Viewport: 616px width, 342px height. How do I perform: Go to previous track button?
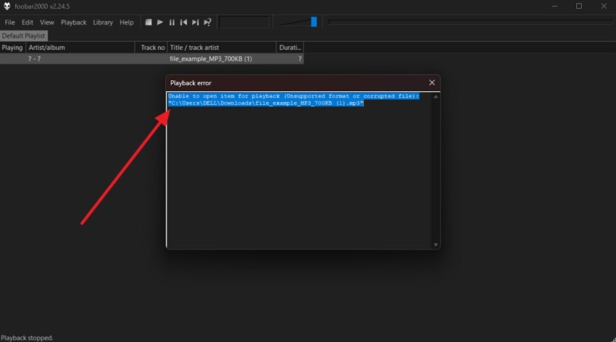183,22
